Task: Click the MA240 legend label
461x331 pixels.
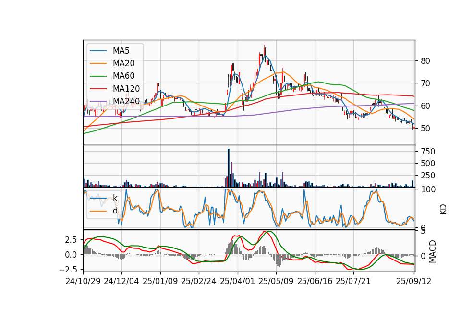Action: pyautogui.click(x=126, y=101)
